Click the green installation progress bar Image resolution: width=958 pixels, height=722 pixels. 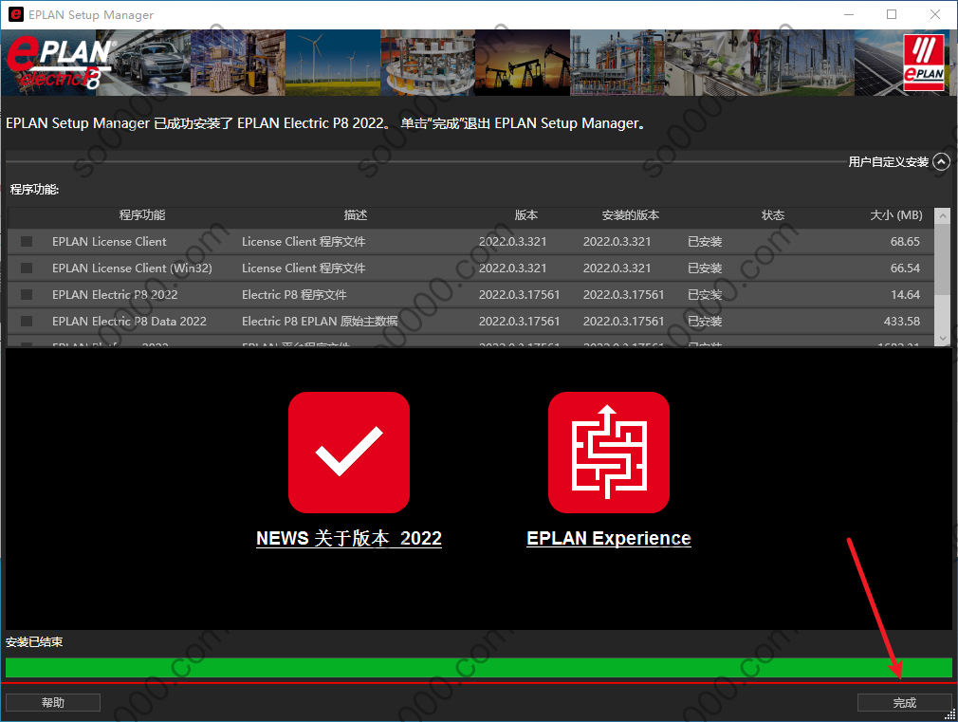(479, 668)
